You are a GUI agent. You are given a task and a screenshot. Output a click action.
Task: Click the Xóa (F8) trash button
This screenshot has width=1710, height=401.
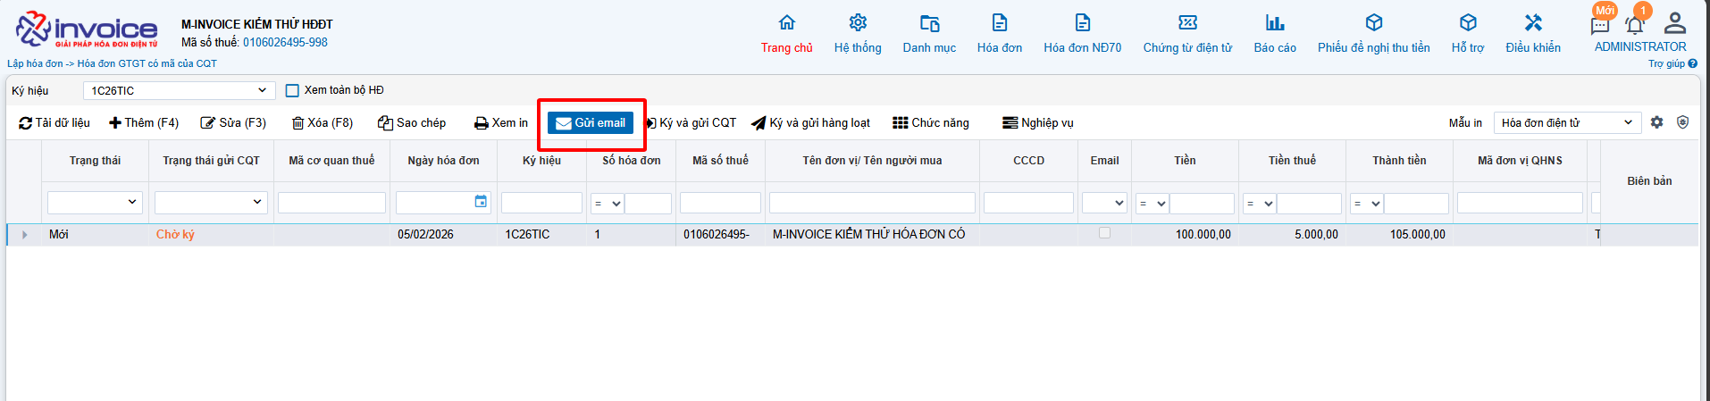pos(323,123)
